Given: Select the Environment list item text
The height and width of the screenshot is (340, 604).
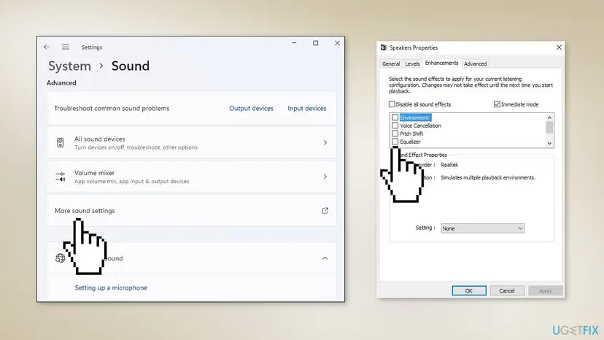Looking at the screenshot, I should [x=414, y=117].
